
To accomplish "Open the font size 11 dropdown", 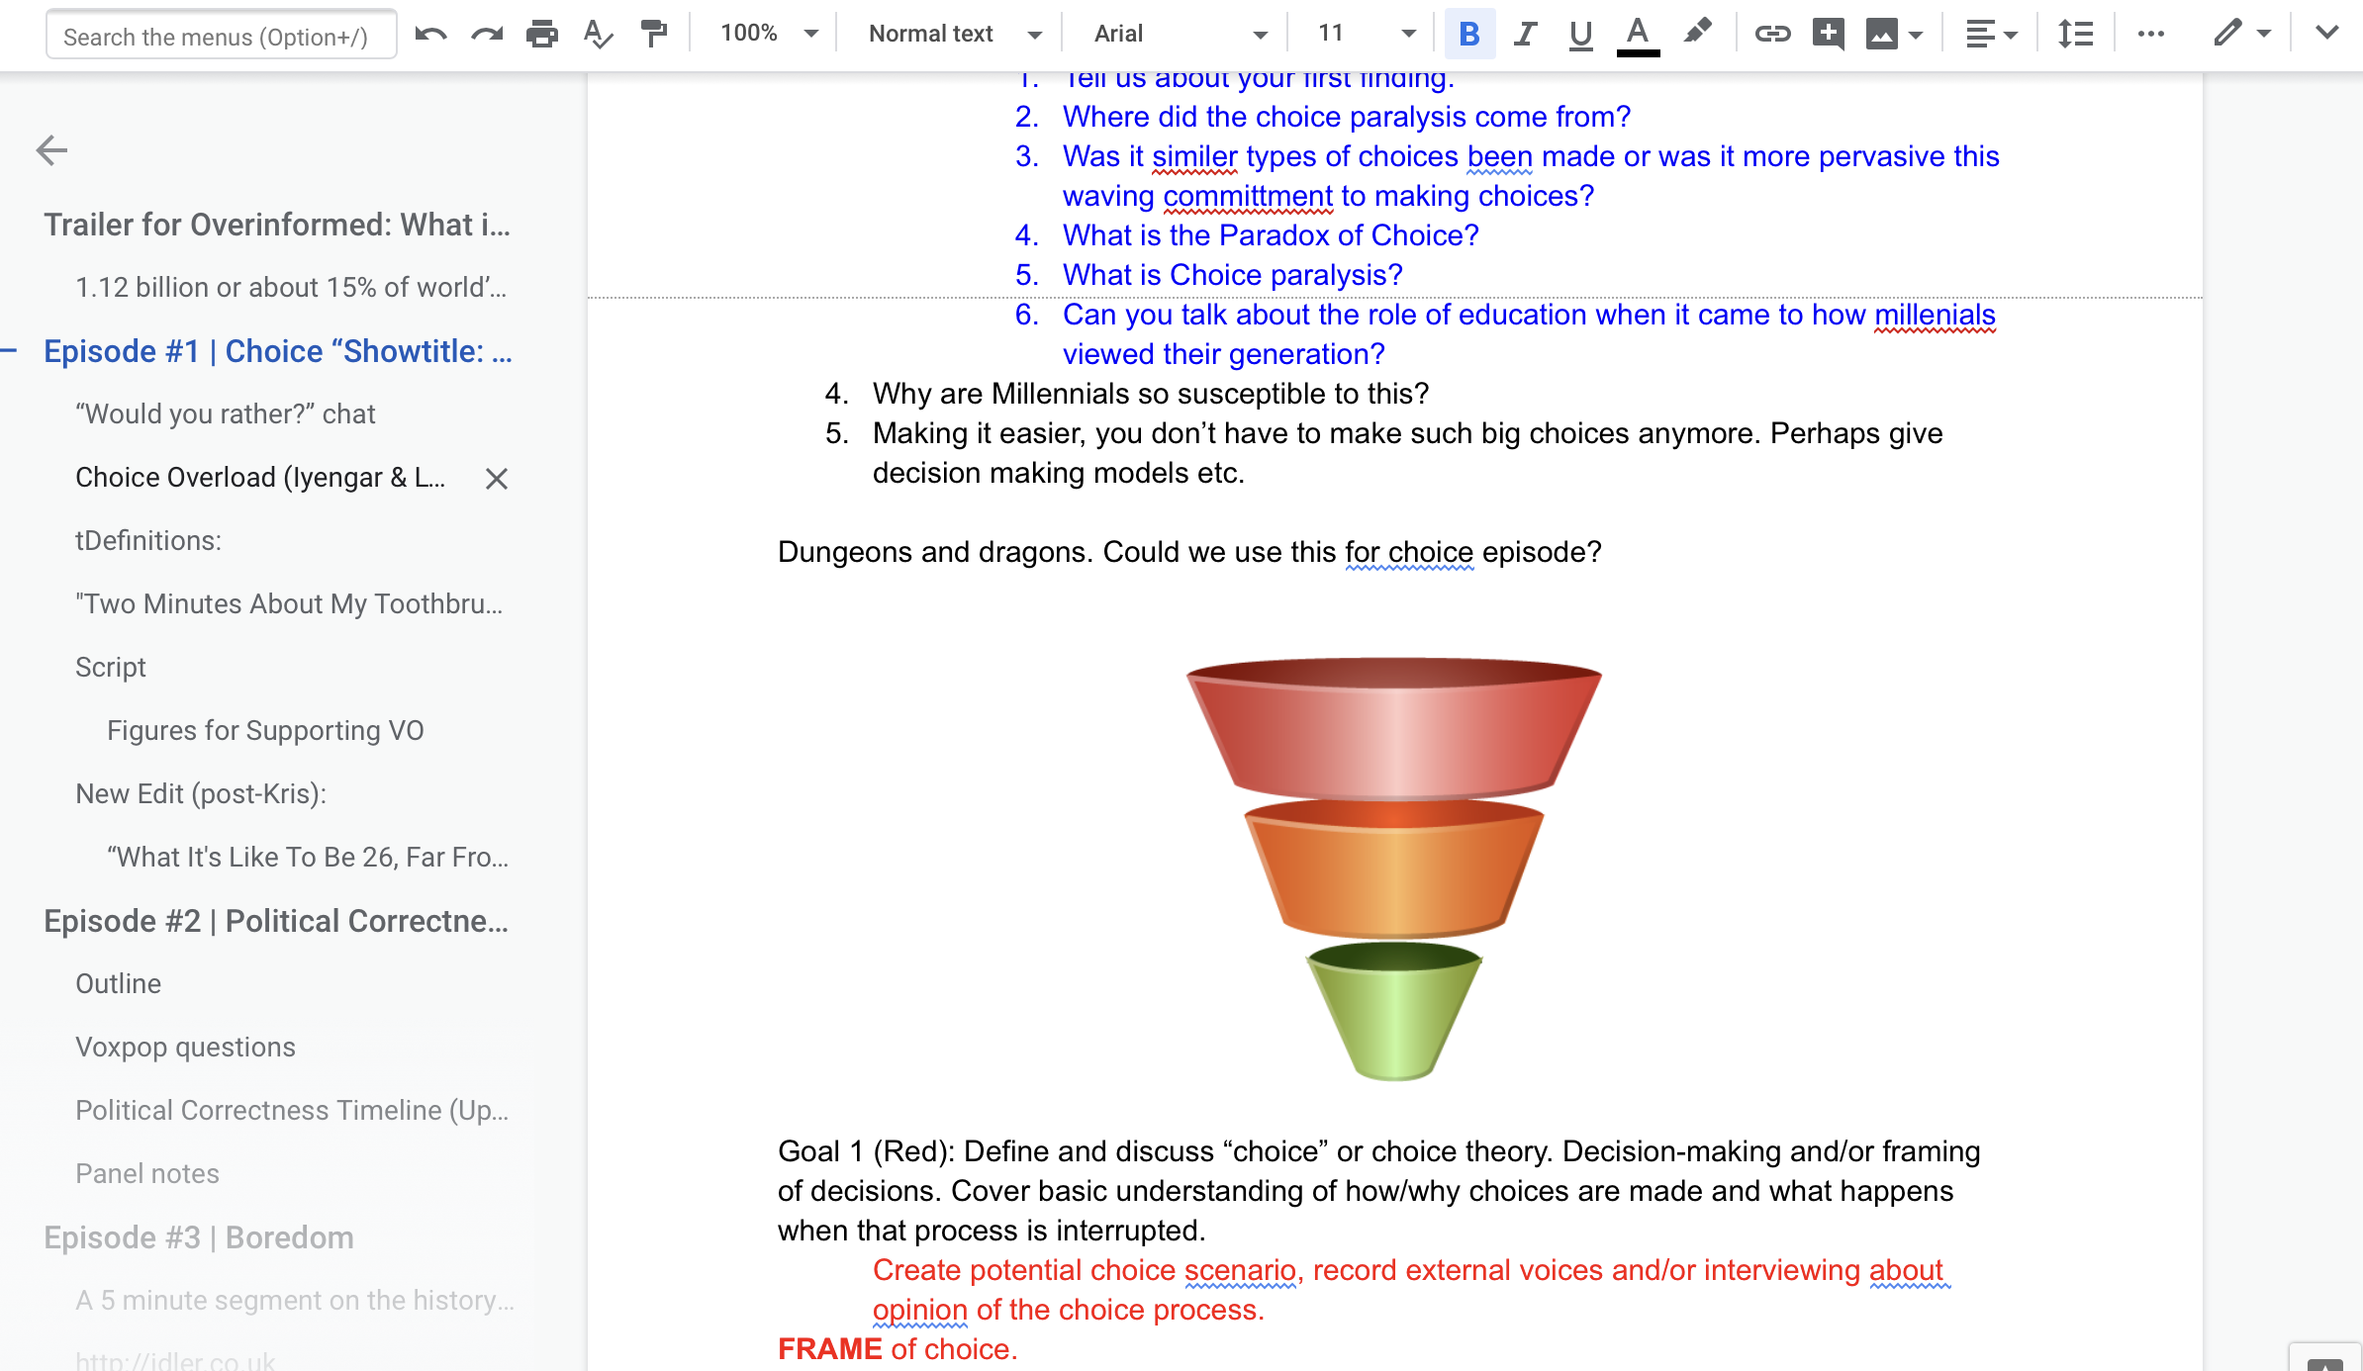I will pyautogui.click(x=1367, y=34).
